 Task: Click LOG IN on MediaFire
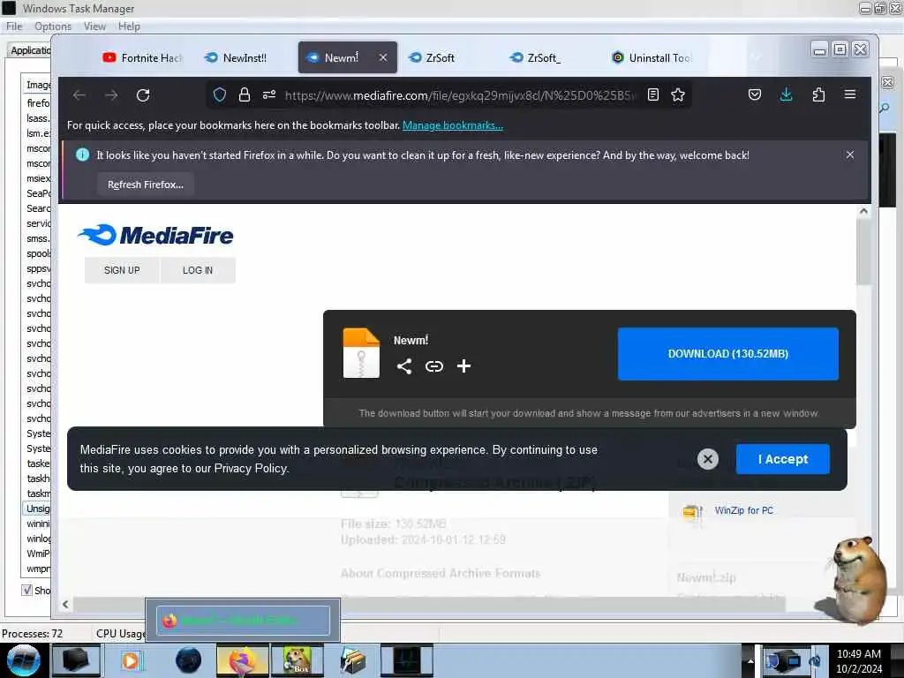coord(198,270)
